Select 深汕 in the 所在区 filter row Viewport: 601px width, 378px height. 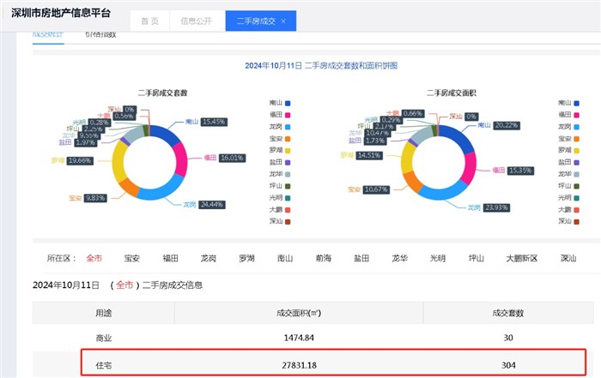click(x=568, y=258)
